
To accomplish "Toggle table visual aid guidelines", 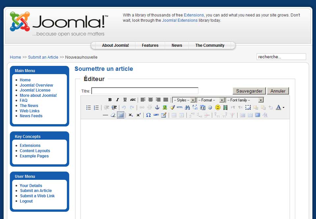I will (x=121, y=115).
